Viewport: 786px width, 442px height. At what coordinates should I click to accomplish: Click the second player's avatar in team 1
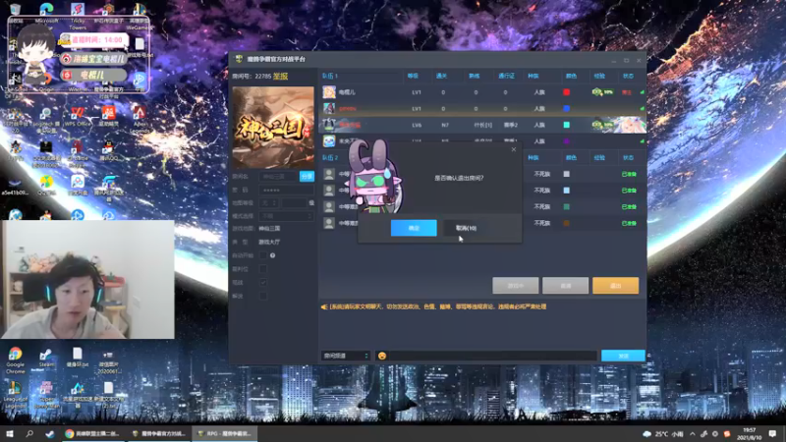tap(329, 108)
